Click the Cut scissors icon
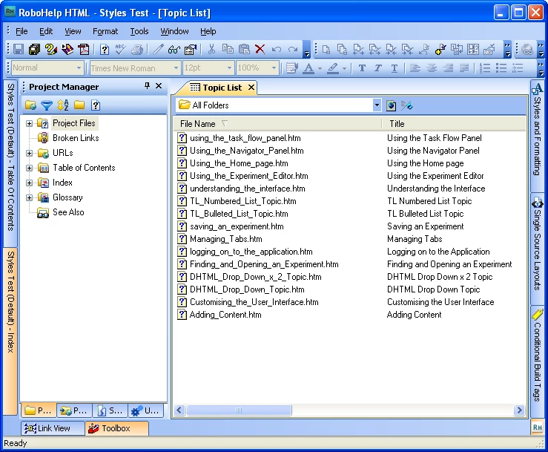Viewport: 548px width, 452px height. 211,49
